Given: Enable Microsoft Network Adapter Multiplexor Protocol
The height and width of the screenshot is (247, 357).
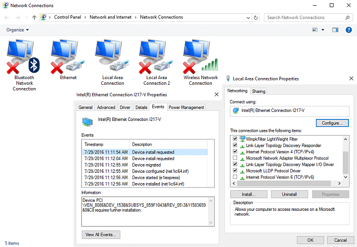Looking at the screenshot, I should [235, 158].
